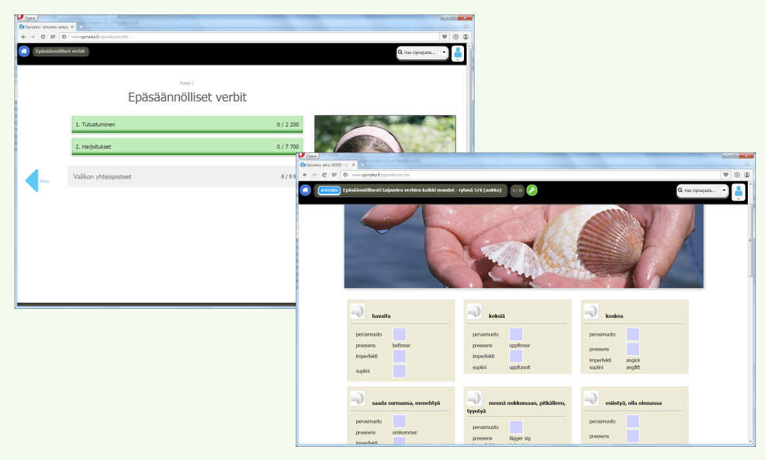Play audio for the word koskea
The image size is (767, 460).
tap(591, 312)
